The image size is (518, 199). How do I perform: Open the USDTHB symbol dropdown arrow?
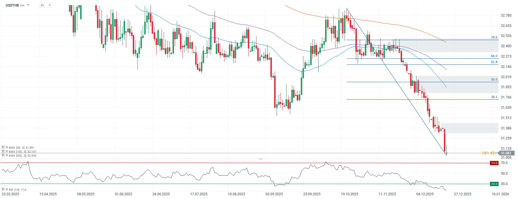pyautogui.click(x=28, y=5)
